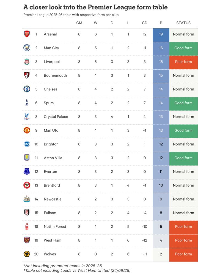Click Arsenal's 19 points cell
The height and width of the screenshot is (275, 220).
tap(161, 34)
